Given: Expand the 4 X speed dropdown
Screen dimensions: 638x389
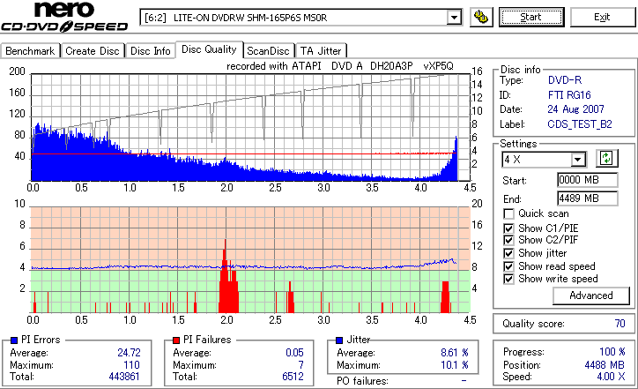Looking at the screenshot, I should [x=577, y=160].
